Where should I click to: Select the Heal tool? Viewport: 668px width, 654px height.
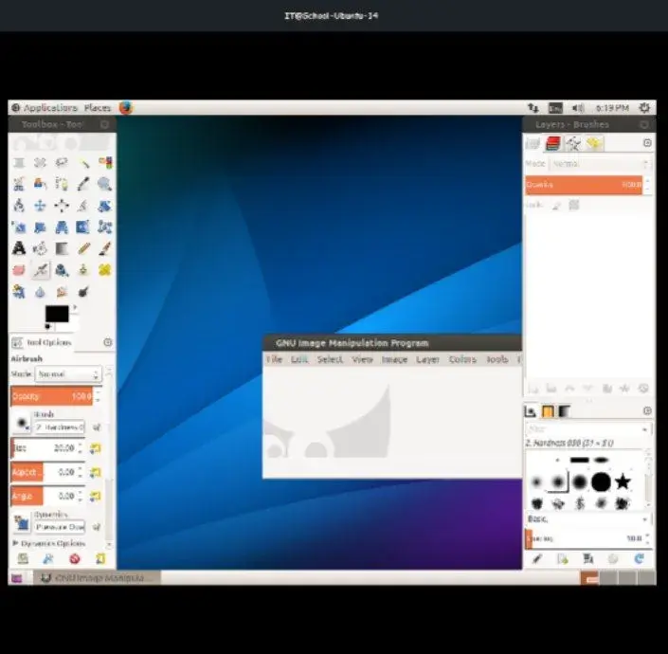[104, 270]
